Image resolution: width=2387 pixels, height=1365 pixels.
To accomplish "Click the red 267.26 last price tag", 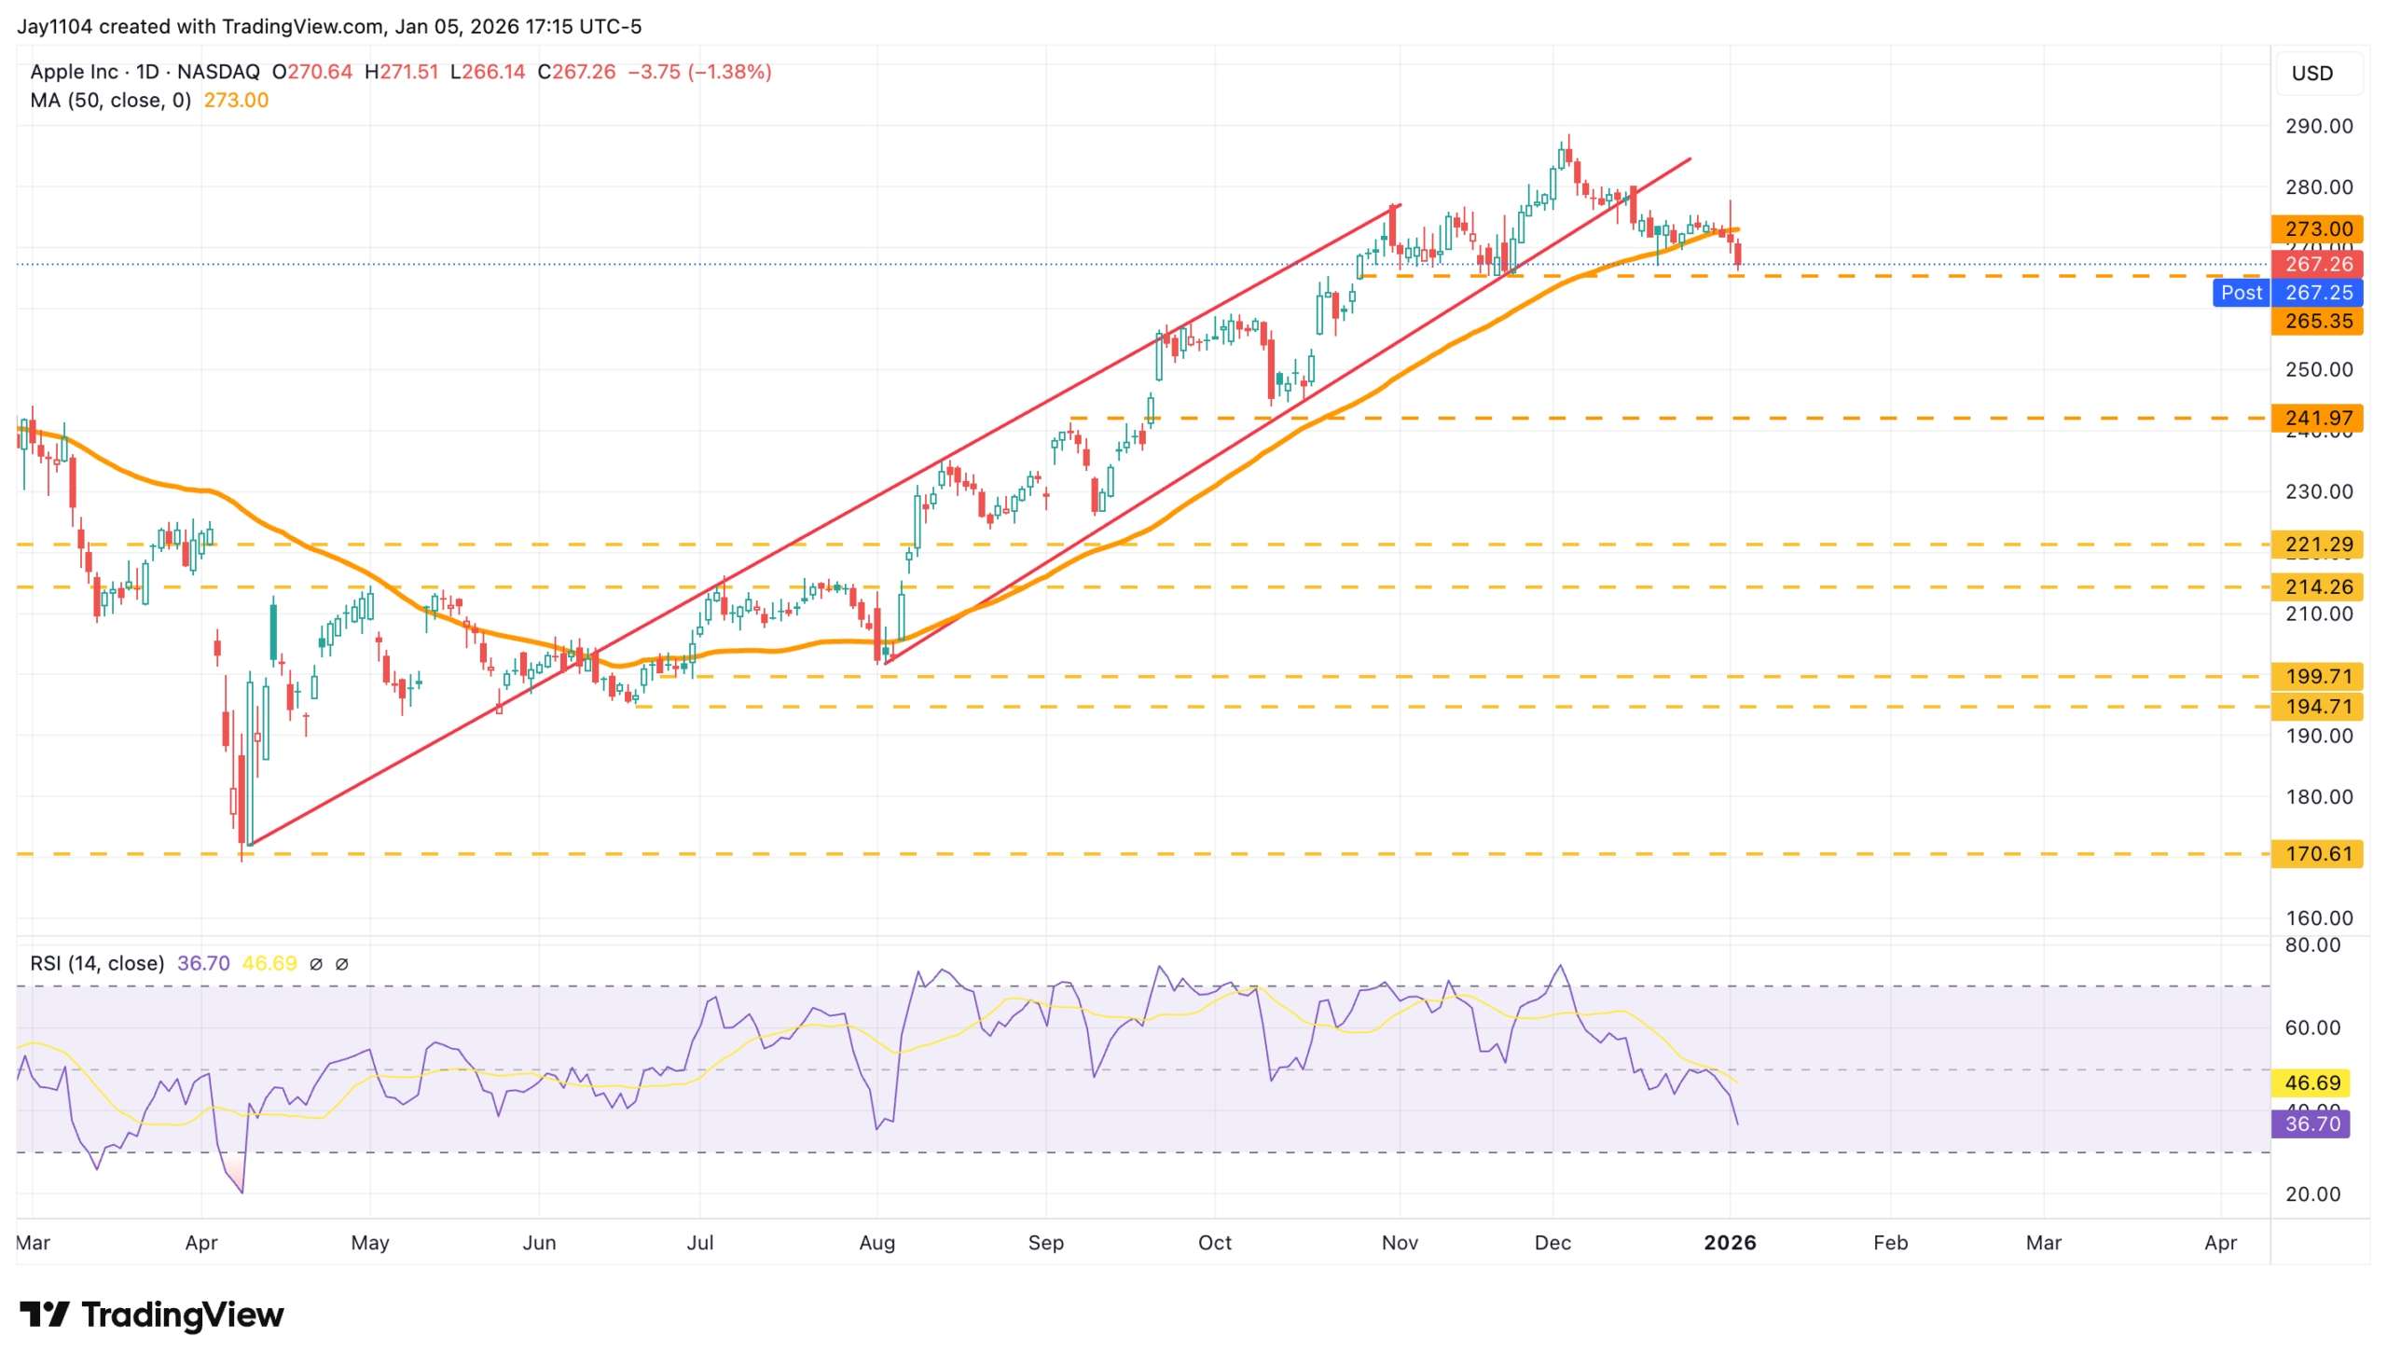I will tap(2317, 265).
